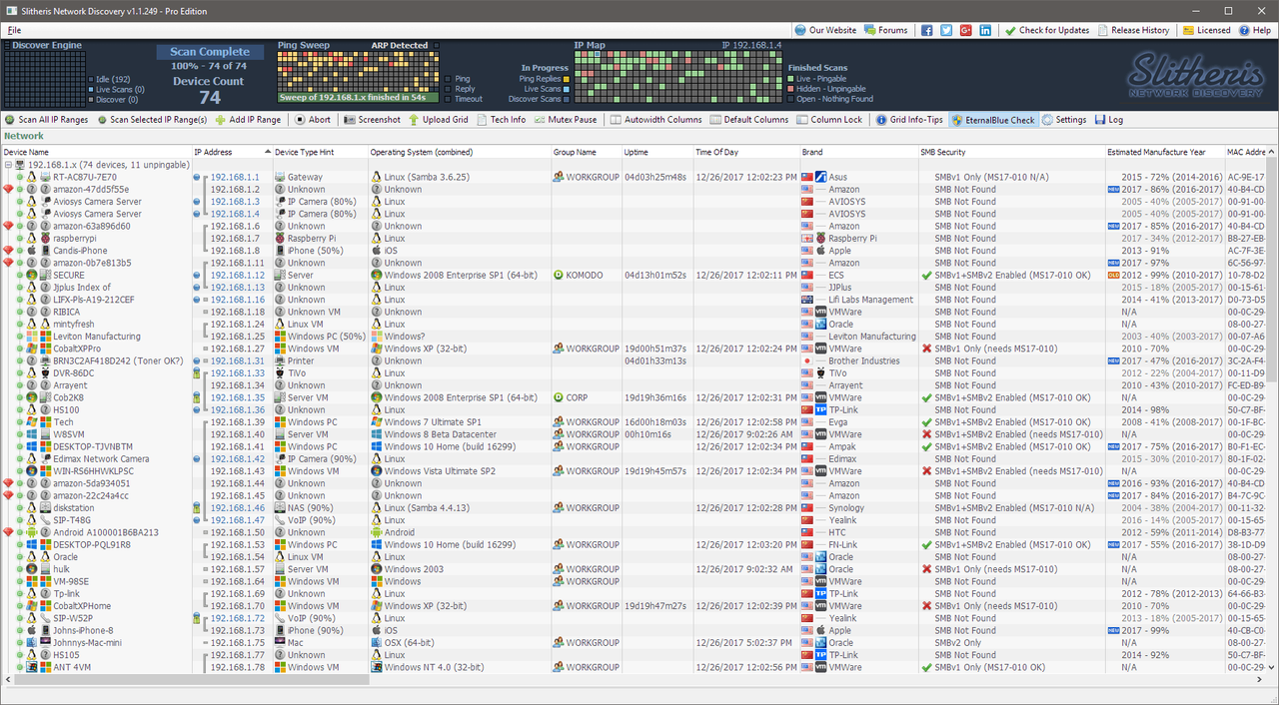The height and width of the screenshot is (705, 1279).
Task: Click the Brand column header
Action: (x=858, y=152)
